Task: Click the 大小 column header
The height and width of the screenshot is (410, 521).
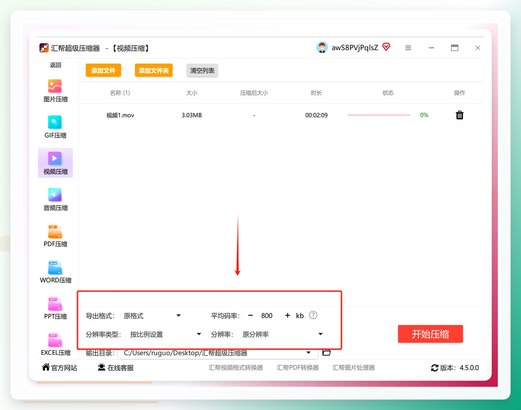Action: [x=192, y=93]
